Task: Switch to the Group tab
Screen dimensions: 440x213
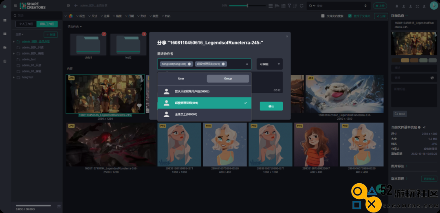Action: point(228,79)
